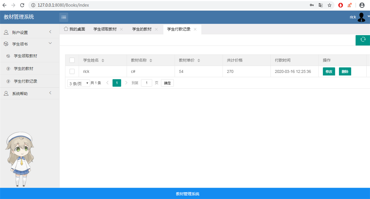
Task: Open the 3 条/页 page size dropdown
Action: 79,83
